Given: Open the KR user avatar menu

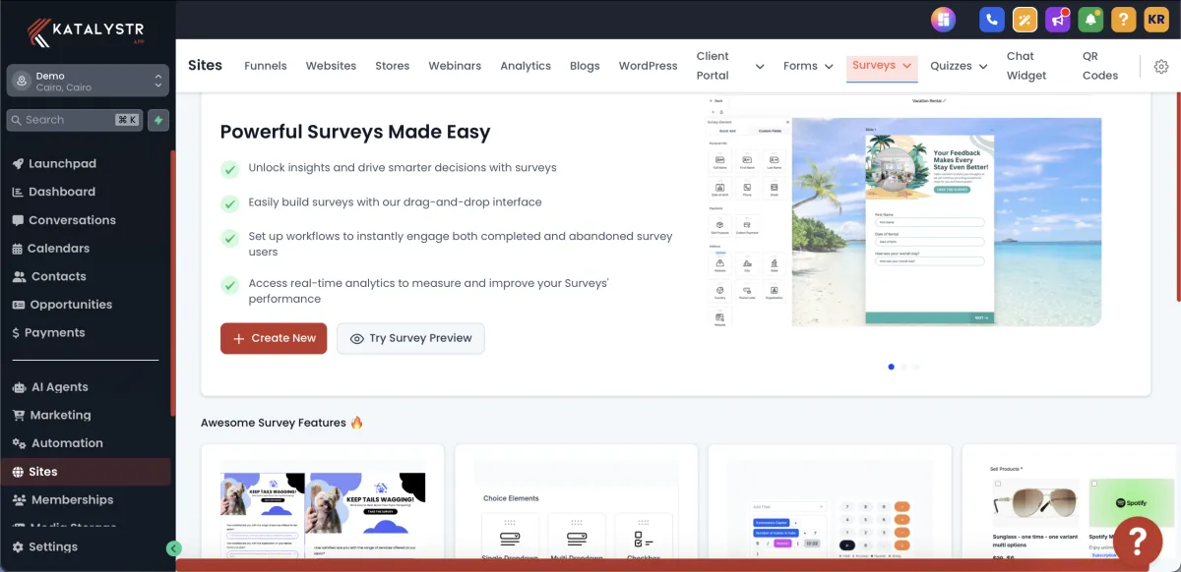Looking at the screenshot, I should (x=1156, y=19).
